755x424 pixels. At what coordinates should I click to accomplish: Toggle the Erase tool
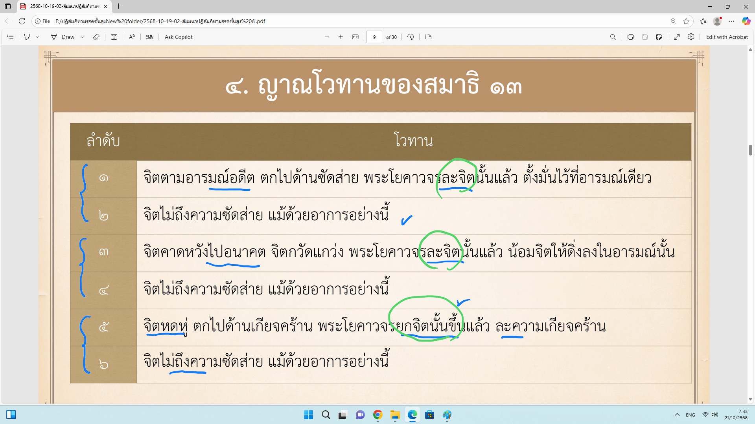point(96,37)
